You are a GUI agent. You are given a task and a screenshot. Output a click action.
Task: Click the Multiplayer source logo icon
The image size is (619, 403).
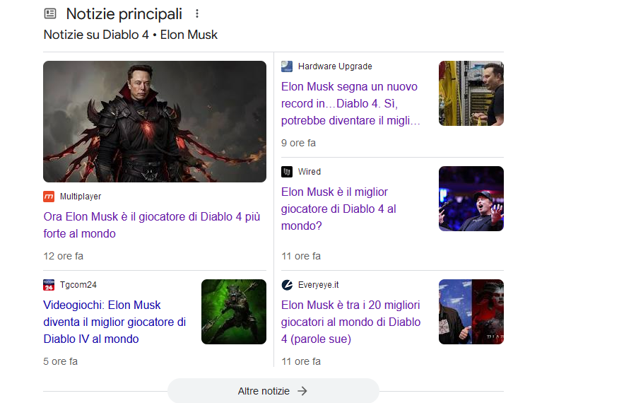(49, 197)
